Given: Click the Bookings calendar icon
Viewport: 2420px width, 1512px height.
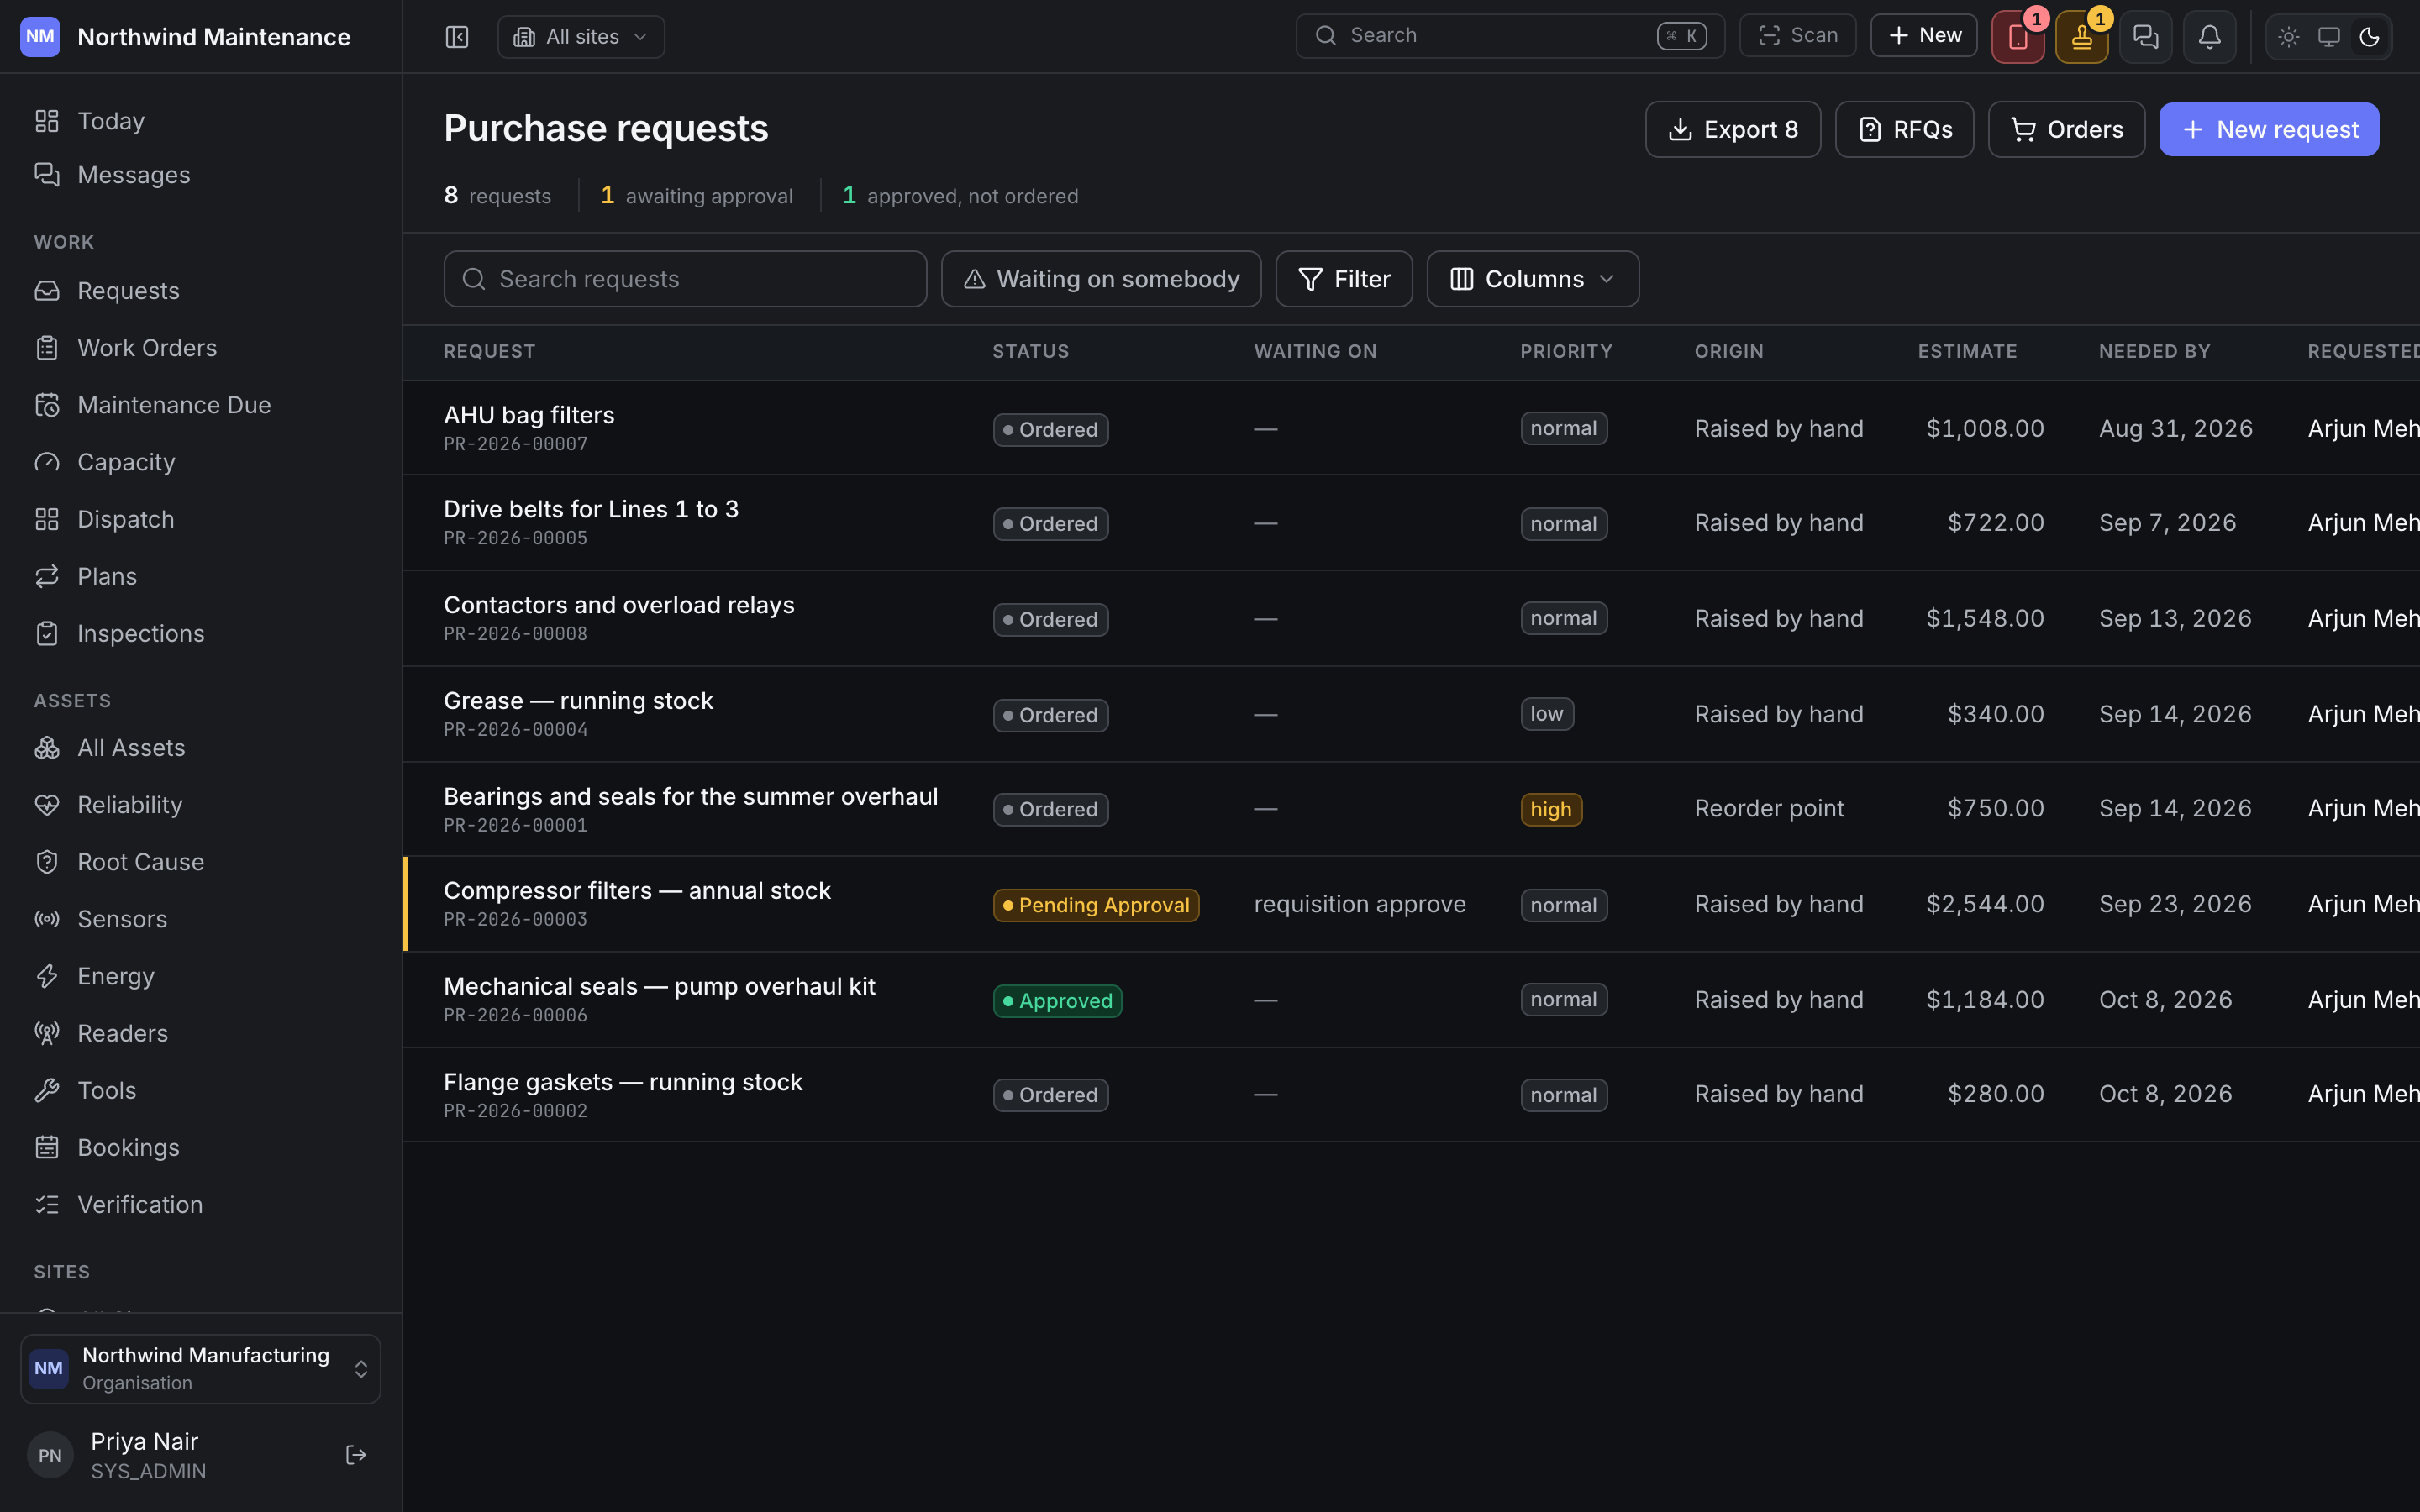Looking at the screenshot, I should 47,1147.
